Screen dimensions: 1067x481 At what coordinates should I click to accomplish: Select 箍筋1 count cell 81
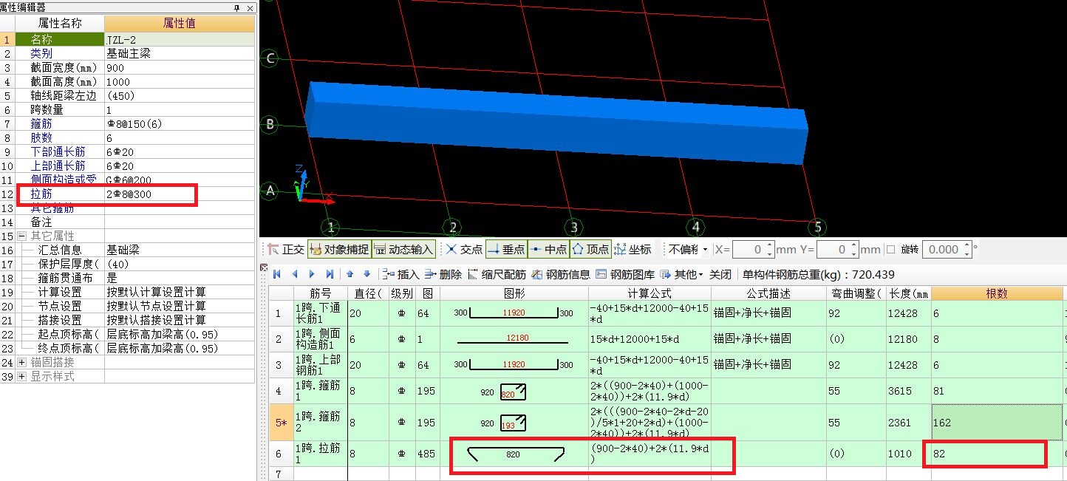pyautogui.click(x=997, y=391)
